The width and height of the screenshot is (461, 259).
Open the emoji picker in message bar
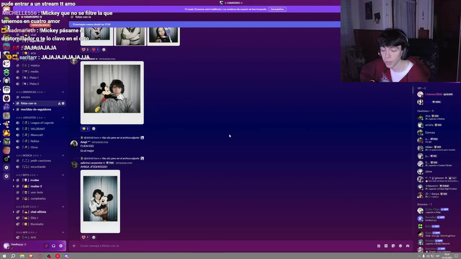coord(400,246)
